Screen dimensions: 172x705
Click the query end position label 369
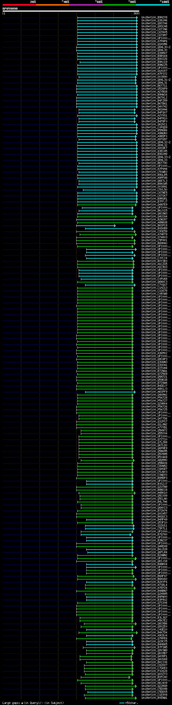[136, 14]
